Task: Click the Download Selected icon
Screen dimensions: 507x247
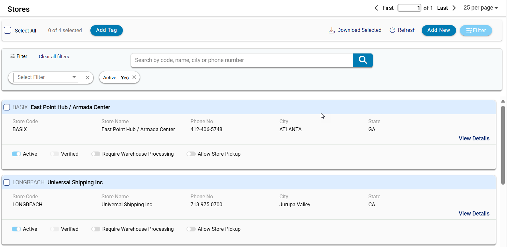Action: [x=332, y=30]
